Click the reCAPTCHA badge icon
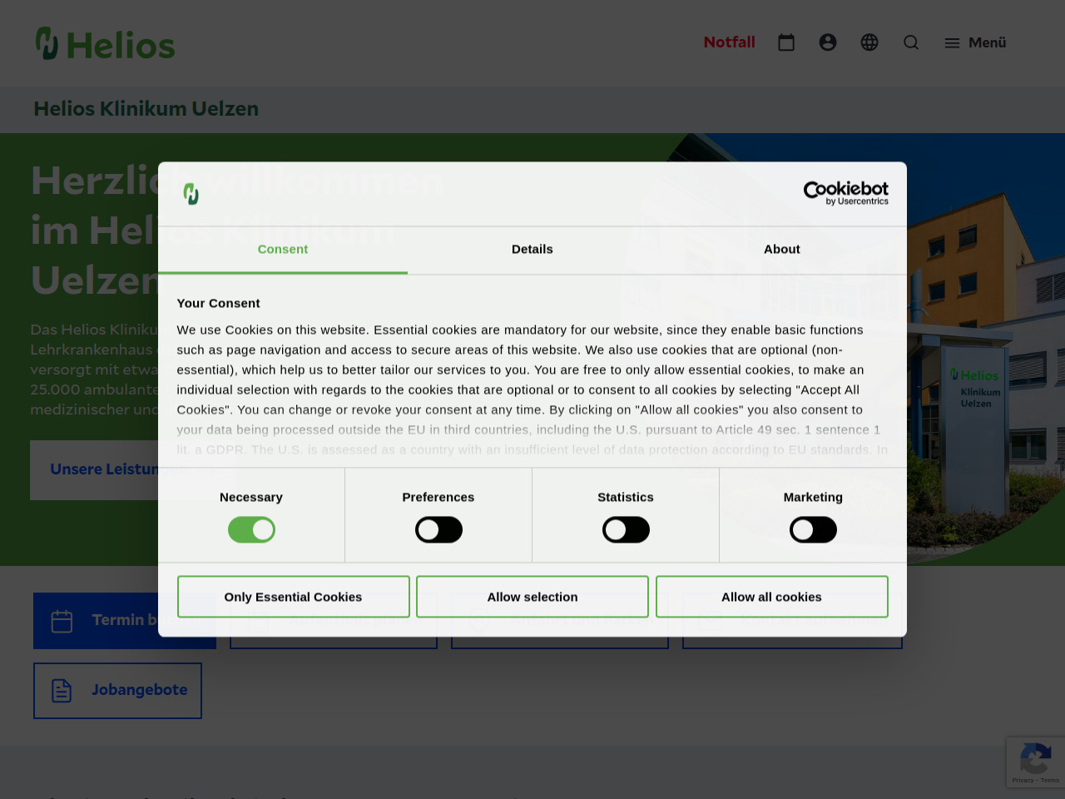This screenshot has height=799, width=1065. (x=1035, y=760)
